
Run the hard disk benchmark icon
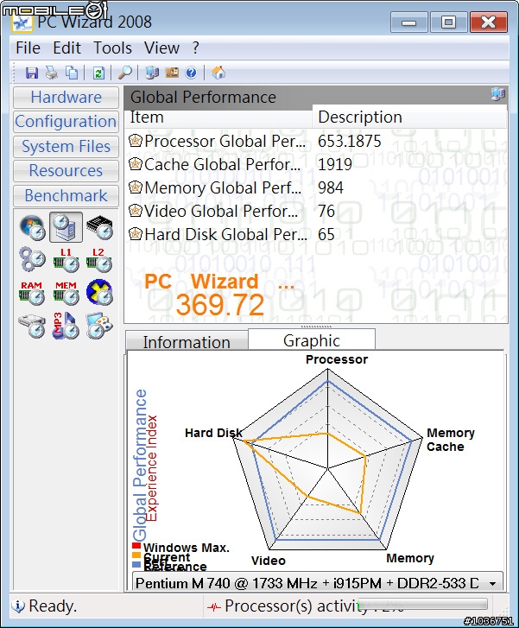click(32, 326)
